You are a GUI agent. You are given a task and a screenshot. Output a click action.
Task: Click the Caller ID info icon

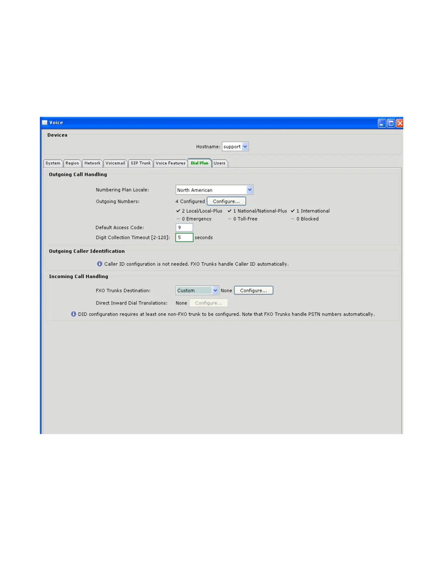100,264
